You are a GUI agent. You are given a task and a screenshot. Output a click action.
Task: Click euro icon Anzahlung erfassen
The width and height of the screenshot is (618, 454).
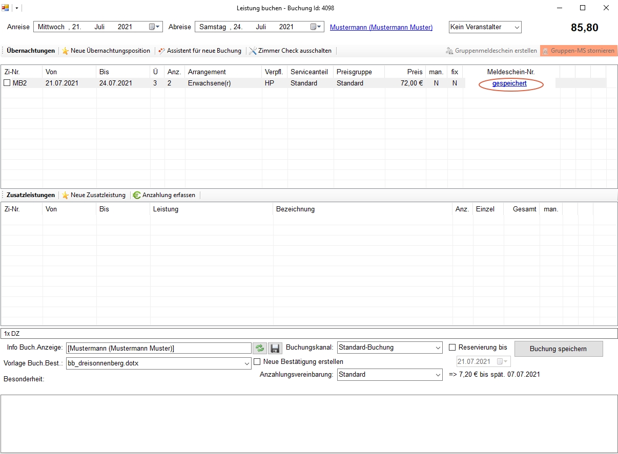[x=137, y=196]
